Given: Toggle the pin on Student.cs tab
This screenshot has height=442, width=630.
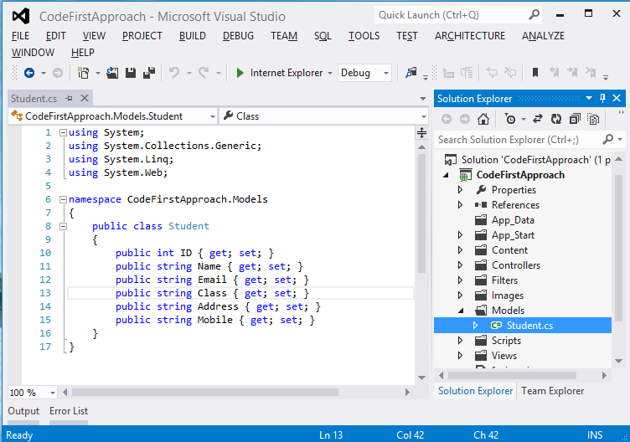Looking at the screenshot, I should [69, 99].
